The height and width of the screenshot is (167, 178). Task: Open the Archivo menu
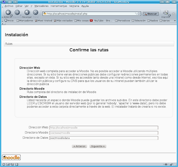click(9, 6)
